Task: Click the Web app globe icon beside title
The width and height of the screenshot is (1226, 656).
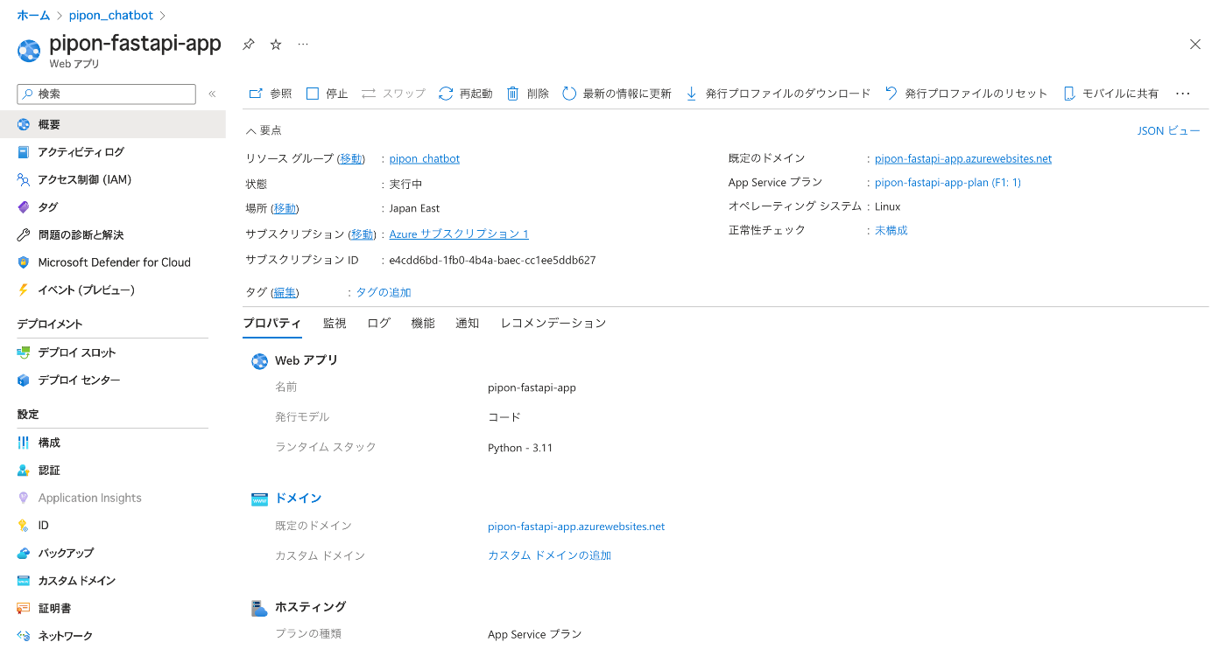Action: [29, 51]
